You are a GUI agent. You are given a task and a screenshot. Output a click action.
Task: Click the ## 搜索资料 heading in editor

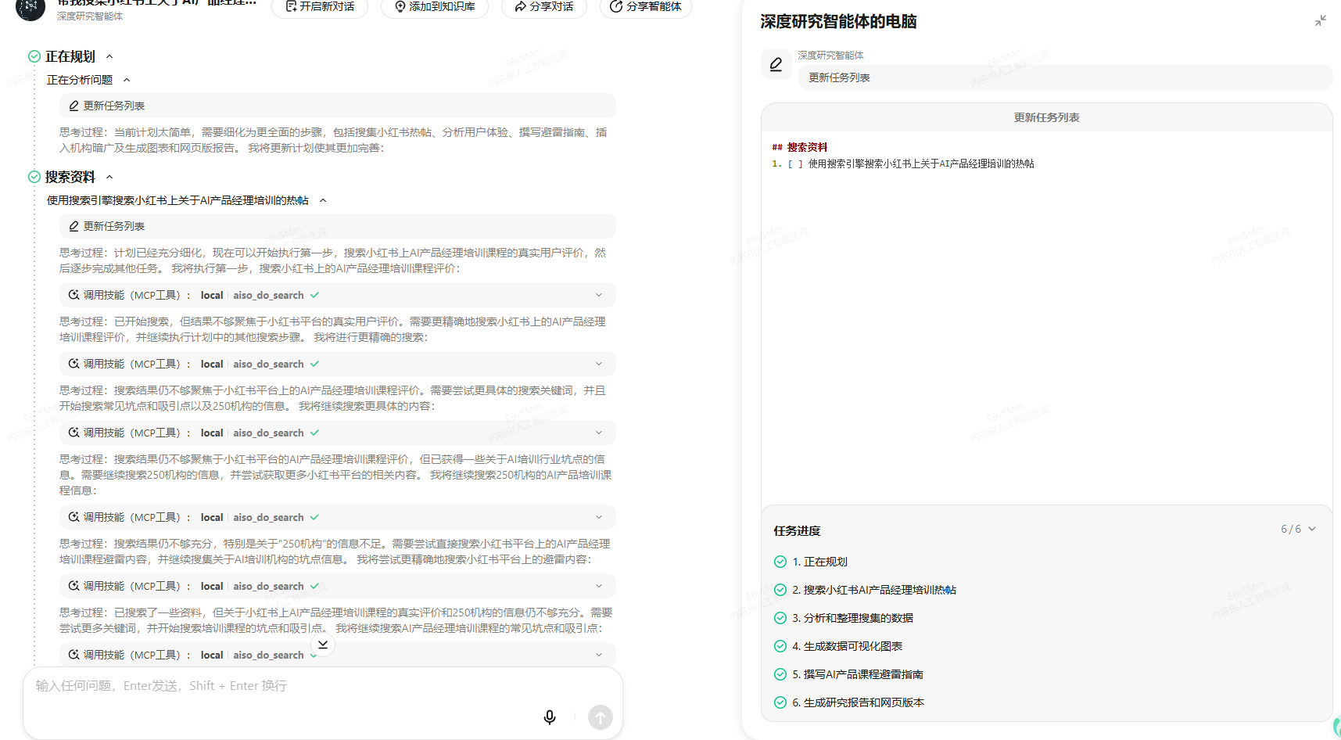click(x=799, y=147)
